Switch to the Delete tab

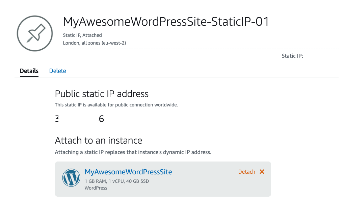(57, 71)
